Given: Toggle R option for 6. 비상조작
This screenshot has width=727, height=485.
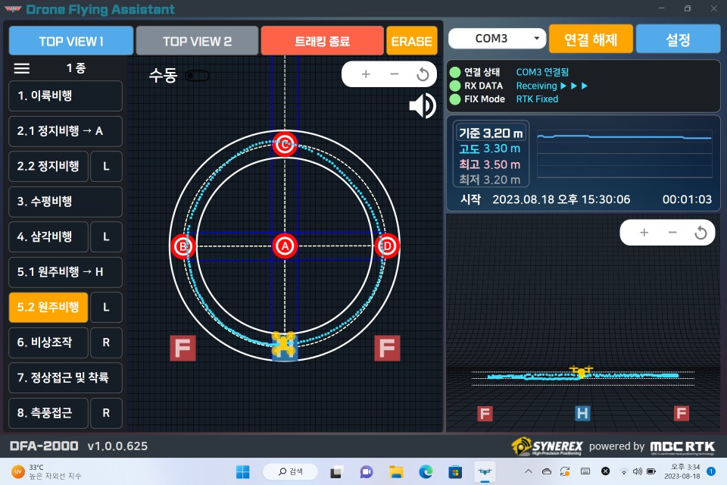Looking at the screenshot, I should pos(106,343).
